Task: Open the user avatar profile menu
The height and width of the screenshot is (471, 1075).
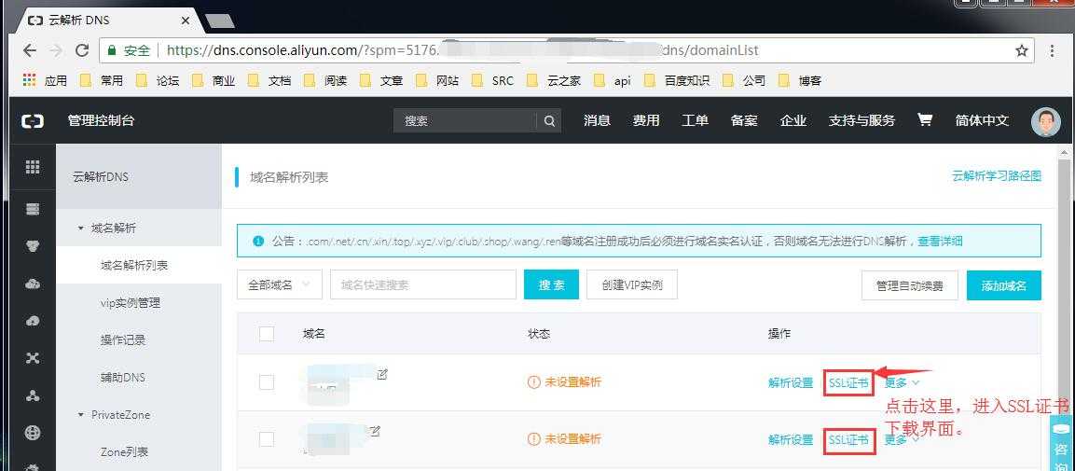Action: tap(1045, 121)
